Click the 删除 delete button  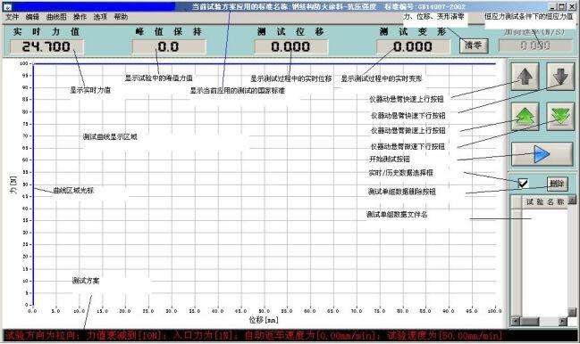tap(557, 184)
